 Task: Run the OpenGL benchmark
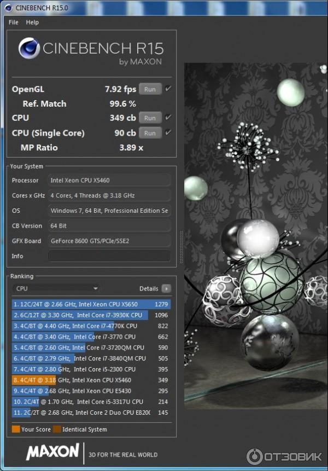click(150, 89)
